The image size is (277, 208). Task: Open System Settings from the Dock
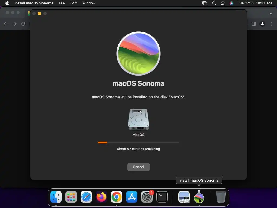coord(147,197)
